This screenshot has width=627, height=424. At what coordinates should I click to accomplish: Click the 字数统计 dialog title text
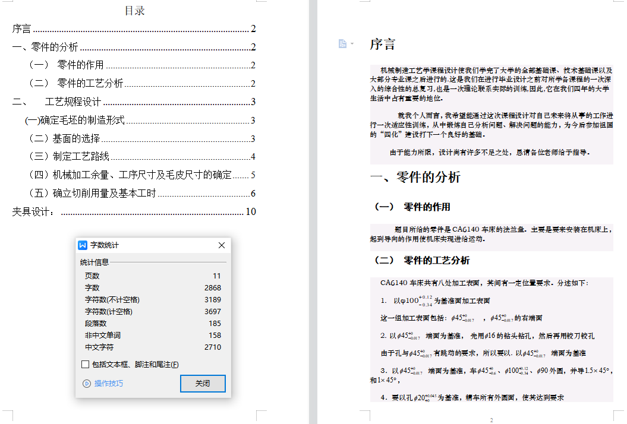click(x=105, y=245)
